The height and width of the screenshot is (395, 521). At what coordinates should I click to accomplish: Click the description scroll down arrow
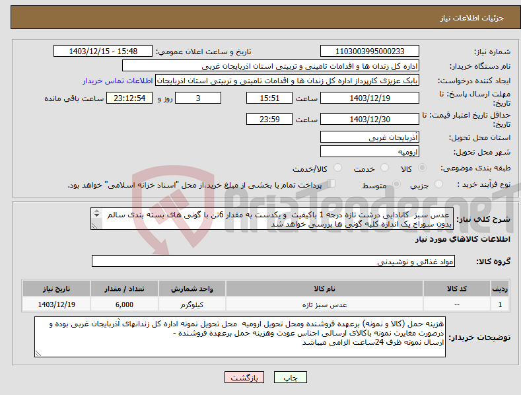pyautogui.click(x=96, y=215)
